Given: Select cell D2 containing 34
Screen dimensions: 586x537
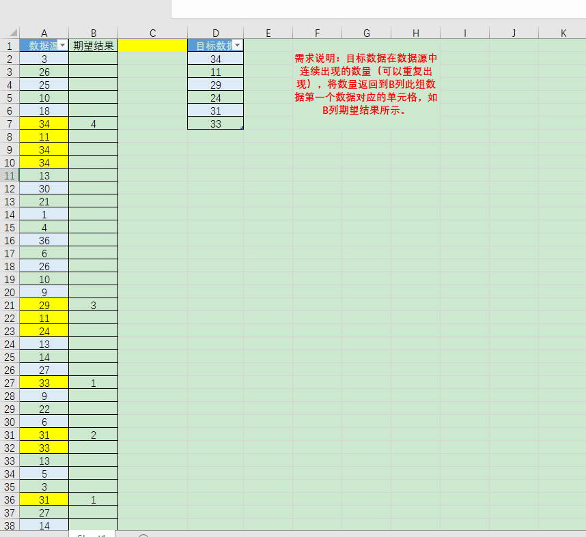Looking at the screenshot, I should tap(215, 58).
